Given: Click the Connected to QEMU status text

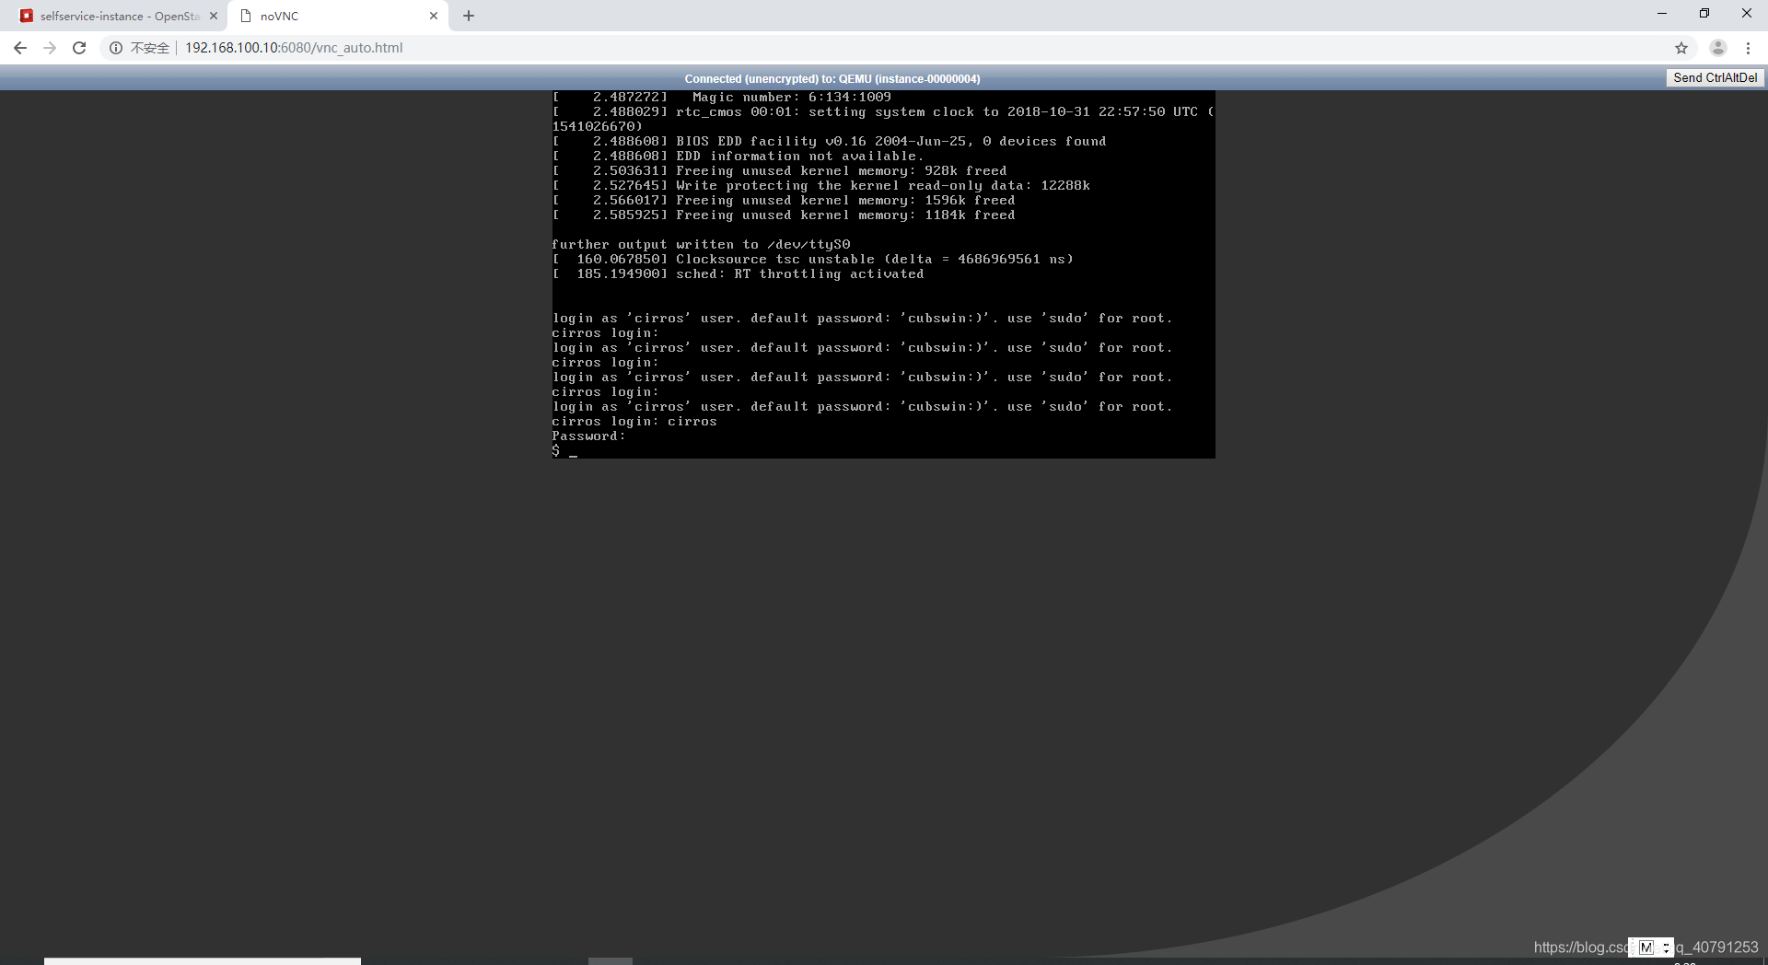Looking at the screenshot, I should (832, 79).
